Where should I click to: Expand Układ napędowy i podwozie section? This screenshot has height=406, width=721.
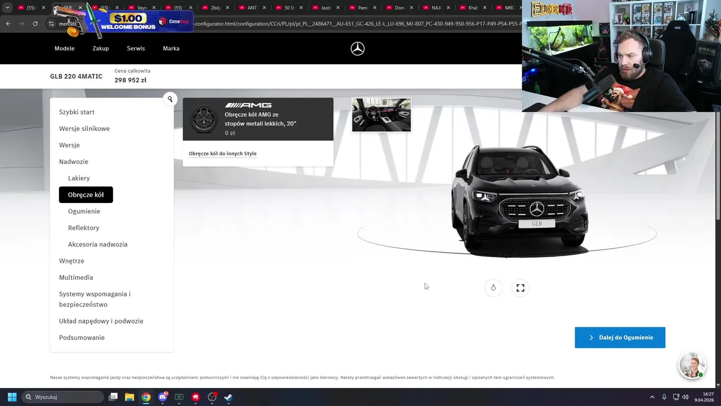101,321
